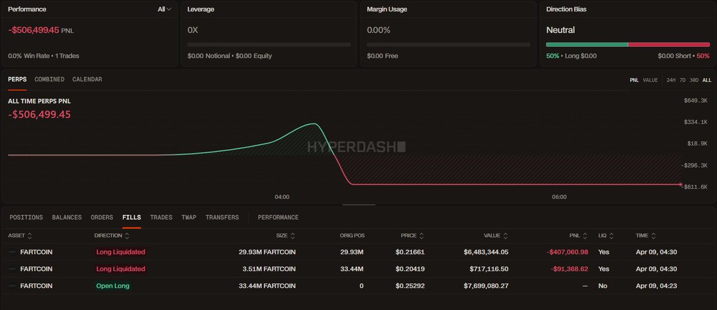Screen dimensions: 717x310
Task: Toggle the chart to VALUE mode
Action: click(650, 80)
